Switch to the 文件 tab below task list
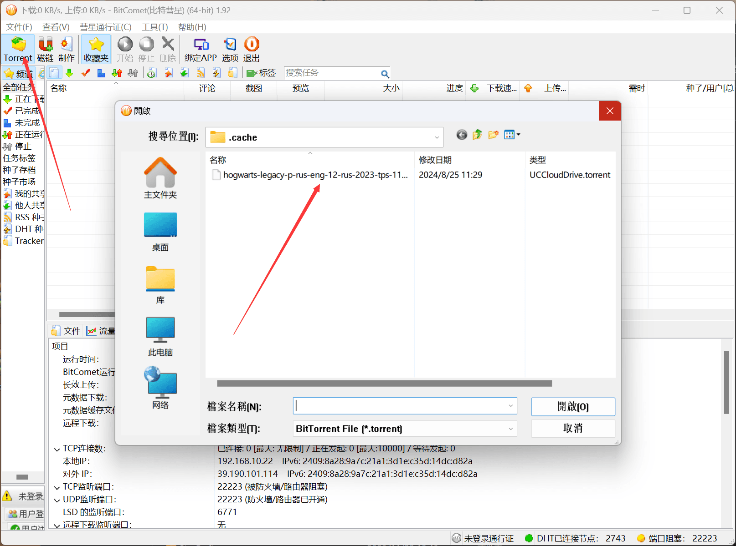736x546 pixels. coord(66,331)
